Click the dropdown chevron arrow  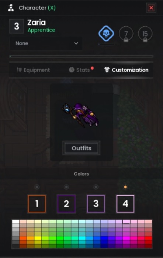[x=76, y=43]
